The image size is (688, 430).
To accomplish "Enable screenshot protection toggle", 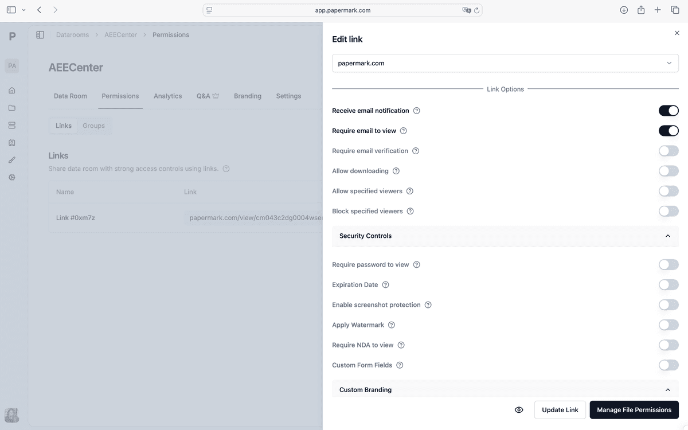I will [669, 304].
